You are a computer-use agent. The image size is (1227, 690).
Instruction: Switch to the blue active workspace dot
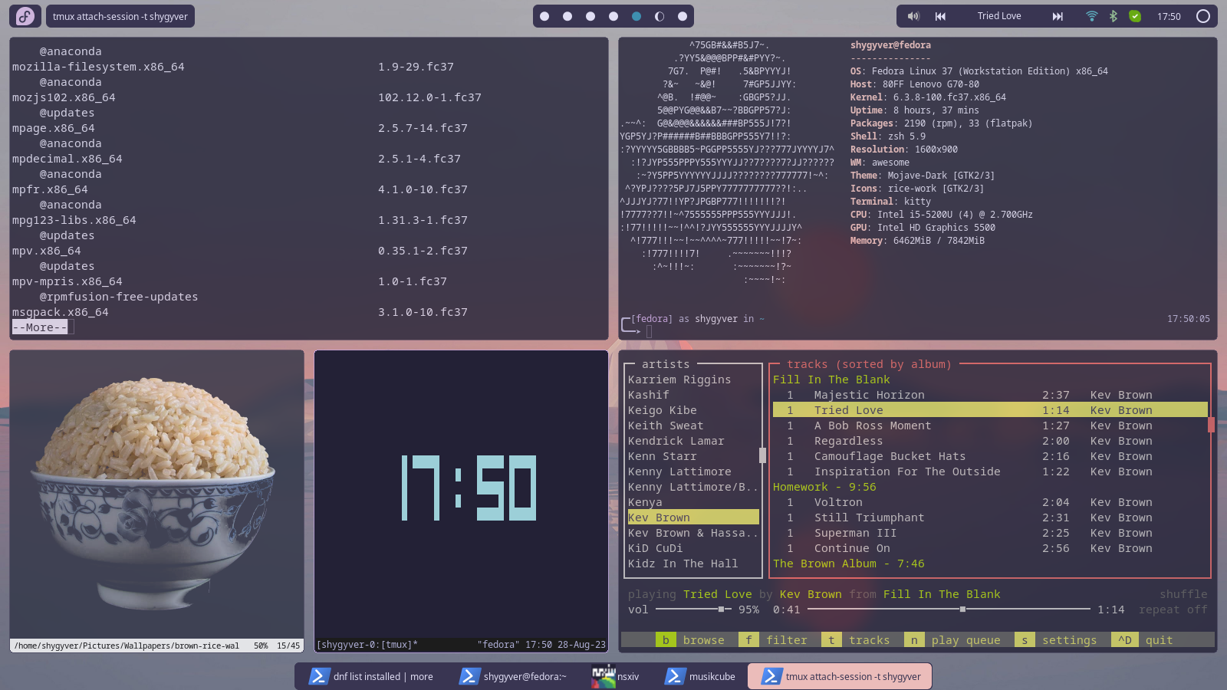point(637,16)
